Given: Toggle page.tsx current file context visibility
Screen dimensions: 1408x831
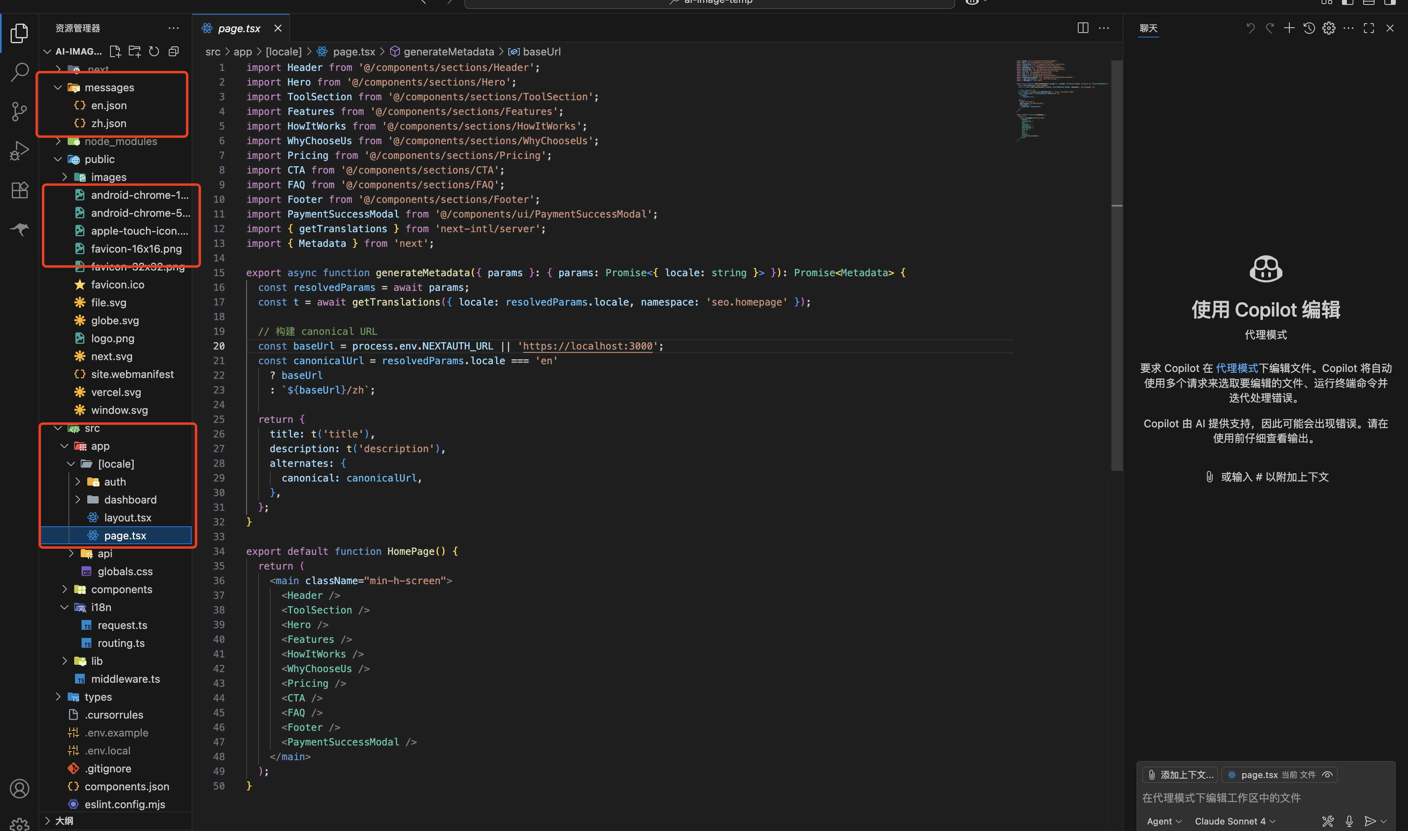Looking at the screenshot, I should click(1327, 775).
